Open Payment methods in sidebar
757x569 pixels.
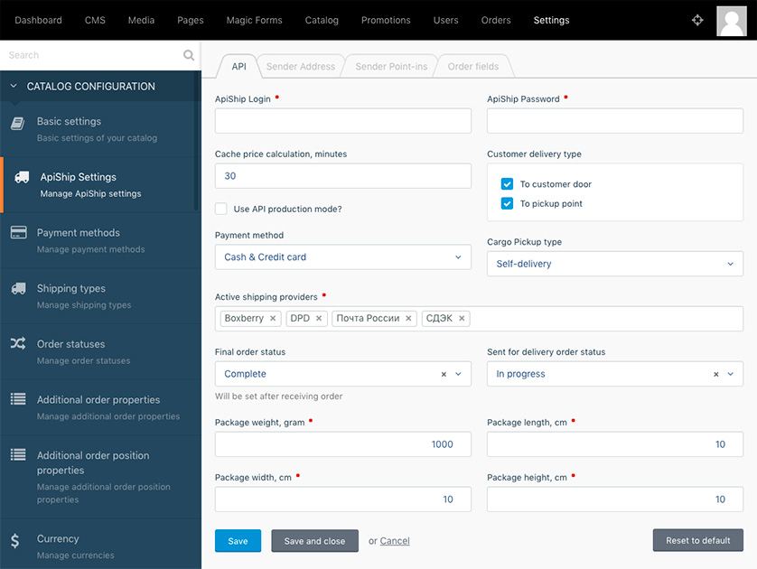point(100,240)
